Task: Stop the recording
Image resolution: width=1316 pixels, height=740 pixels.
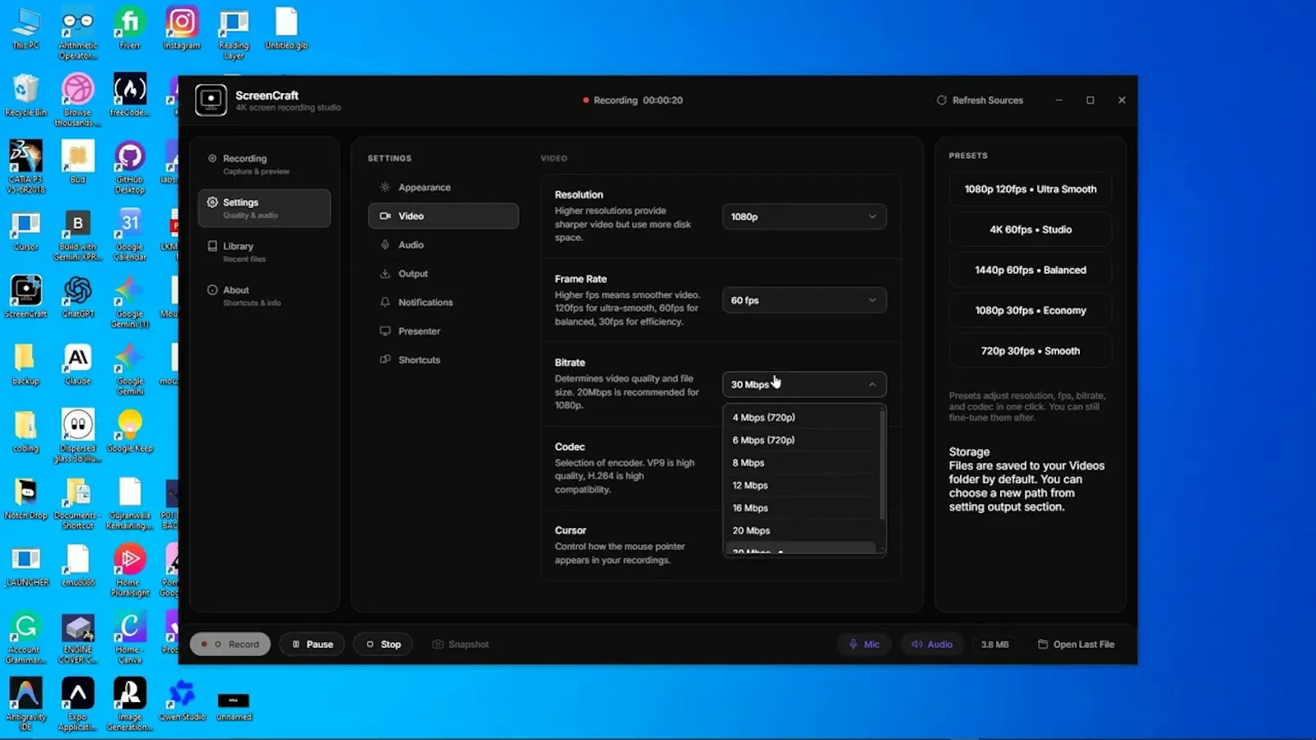Action: click(384, 645)
